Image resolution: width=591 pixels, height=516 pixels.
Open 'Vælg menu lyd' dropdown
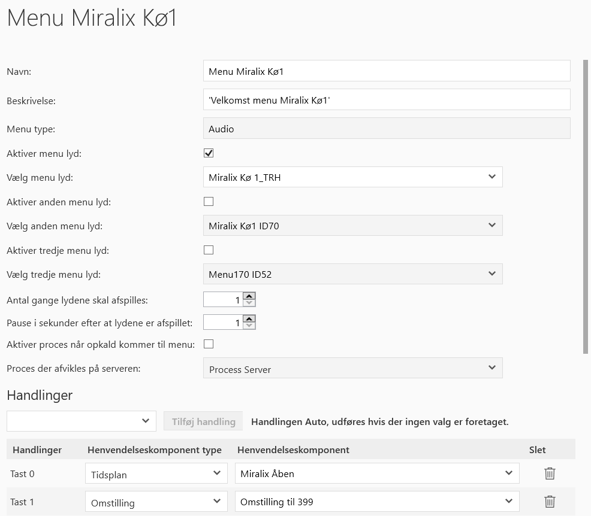pyautogui.click(x=352, y=177)
